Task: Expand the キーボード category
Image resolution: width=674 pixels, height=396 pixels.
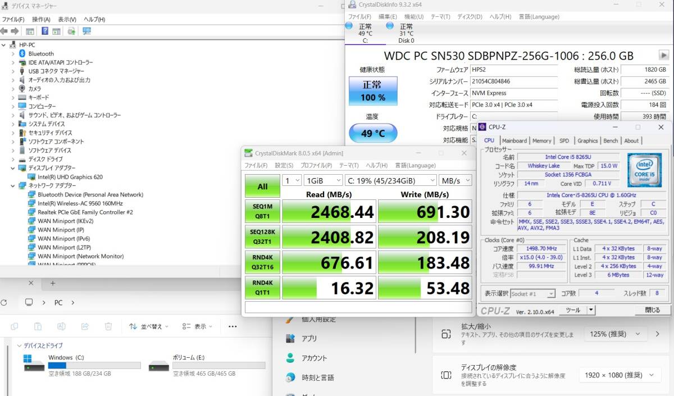Action: 13,97
